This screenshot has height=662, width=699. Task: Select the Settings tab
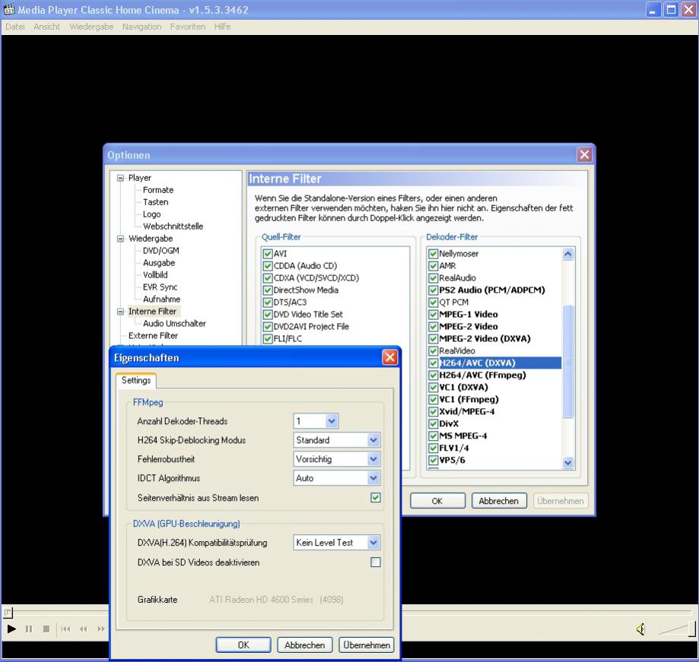136,380
